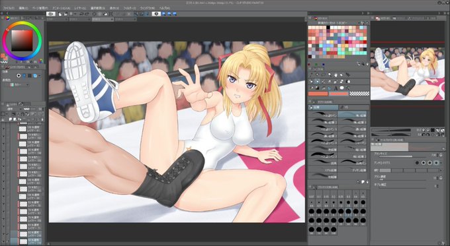Select the highlighted sub tool in pencil list
Viewport: 450px width, 246px height.
point(352,114)
